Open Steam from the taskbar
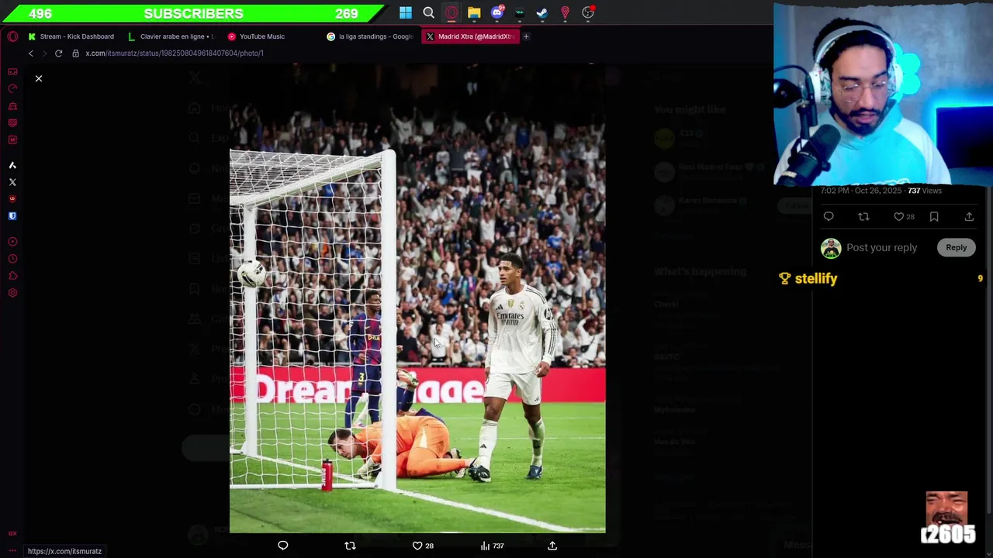The image size is (993, 558). tap(542, 12)
